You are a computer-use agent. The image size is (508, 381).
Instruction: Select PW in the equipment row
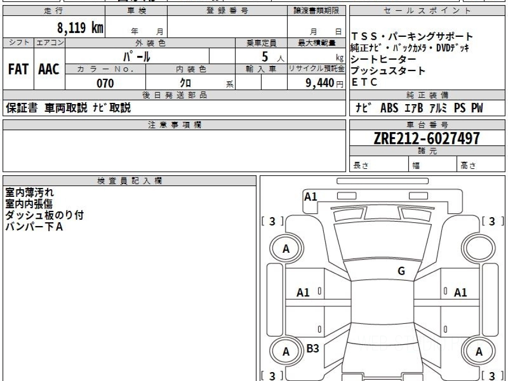(x=477, y=108)
